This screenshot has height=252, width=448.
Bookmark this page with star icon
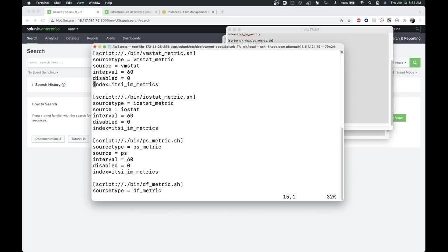(349, 20)
